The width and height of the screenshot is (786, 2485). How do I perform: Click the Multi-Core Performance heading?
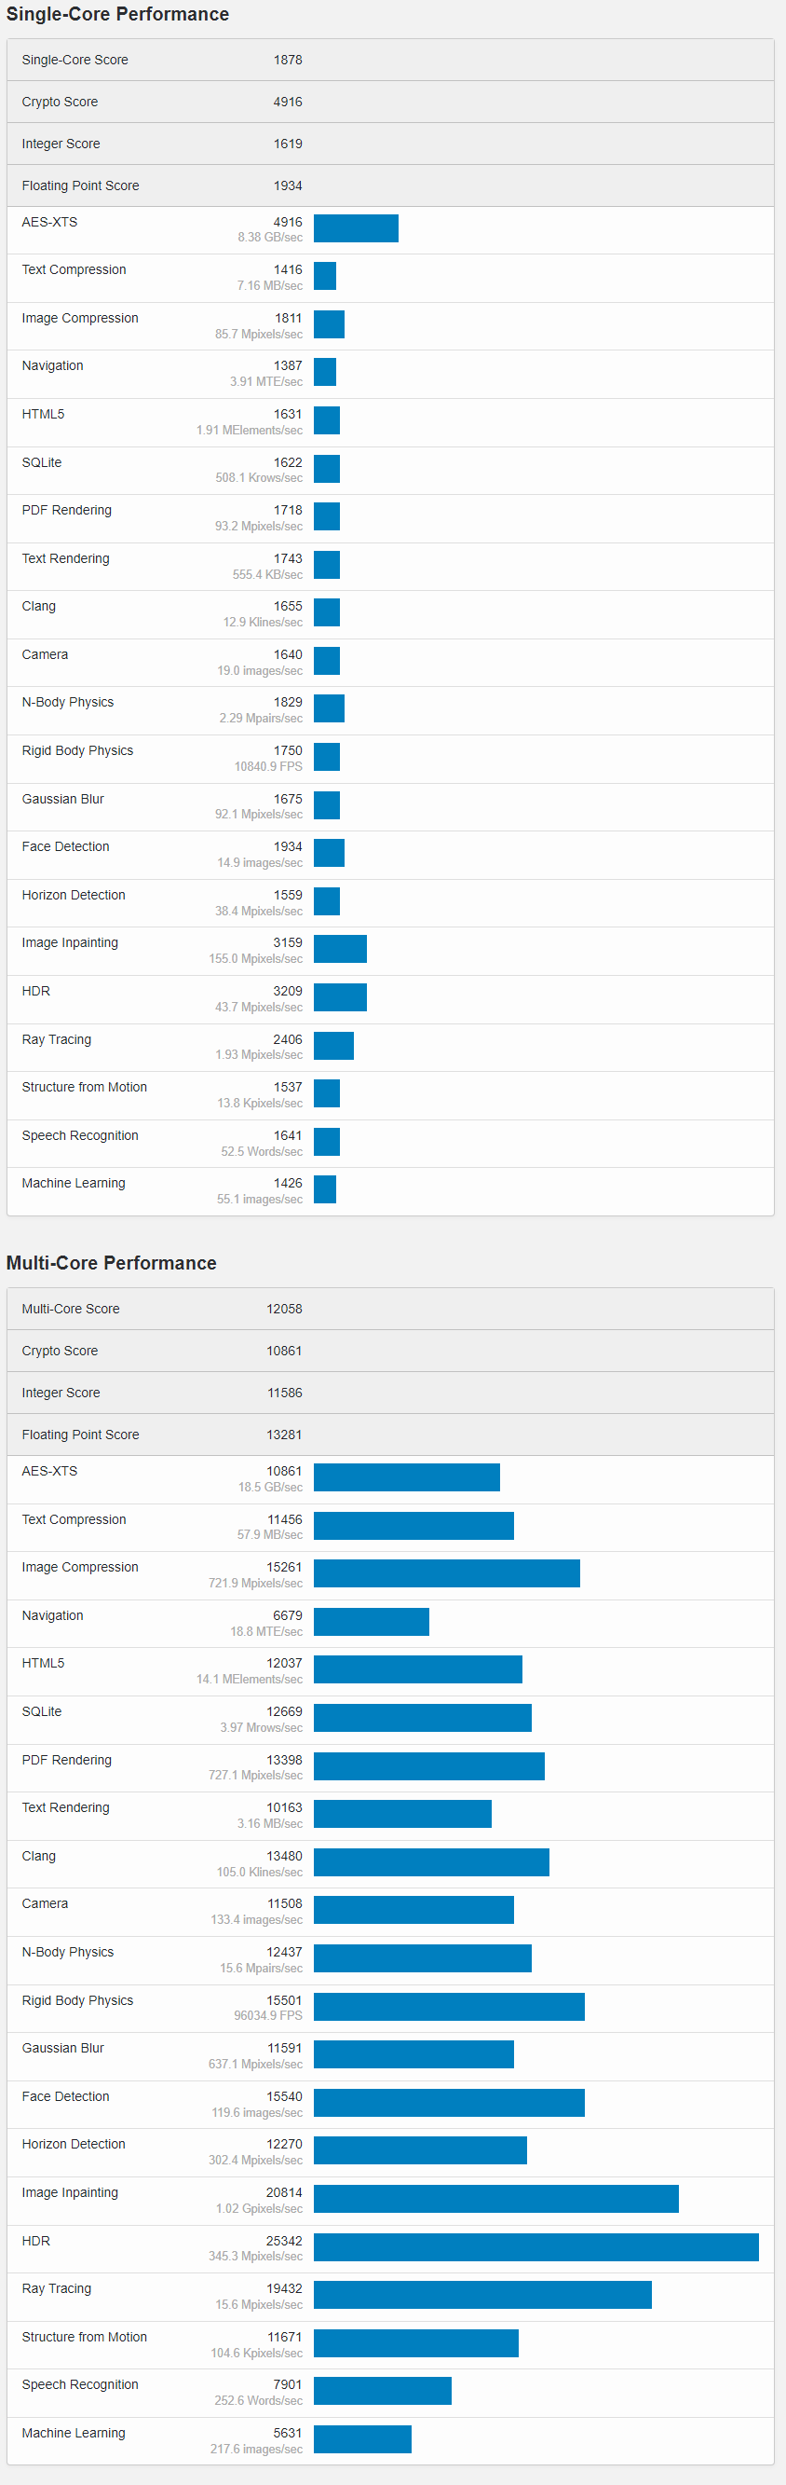coord(112,1263)
